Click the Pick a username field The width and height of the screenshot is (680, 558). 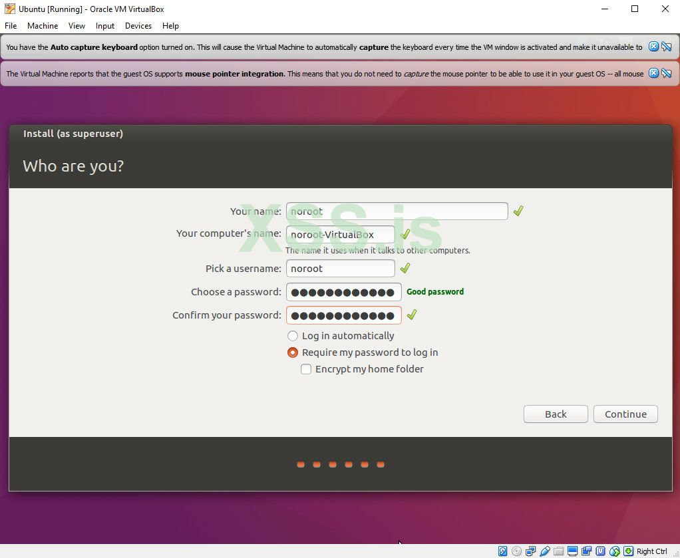pyautogui.click(x=341, y=269)
